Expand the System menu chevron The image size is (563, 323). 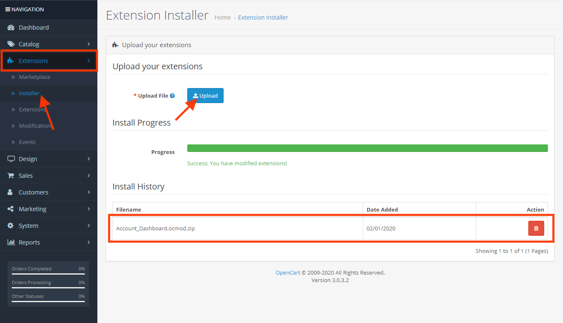(x=89, y=225)
